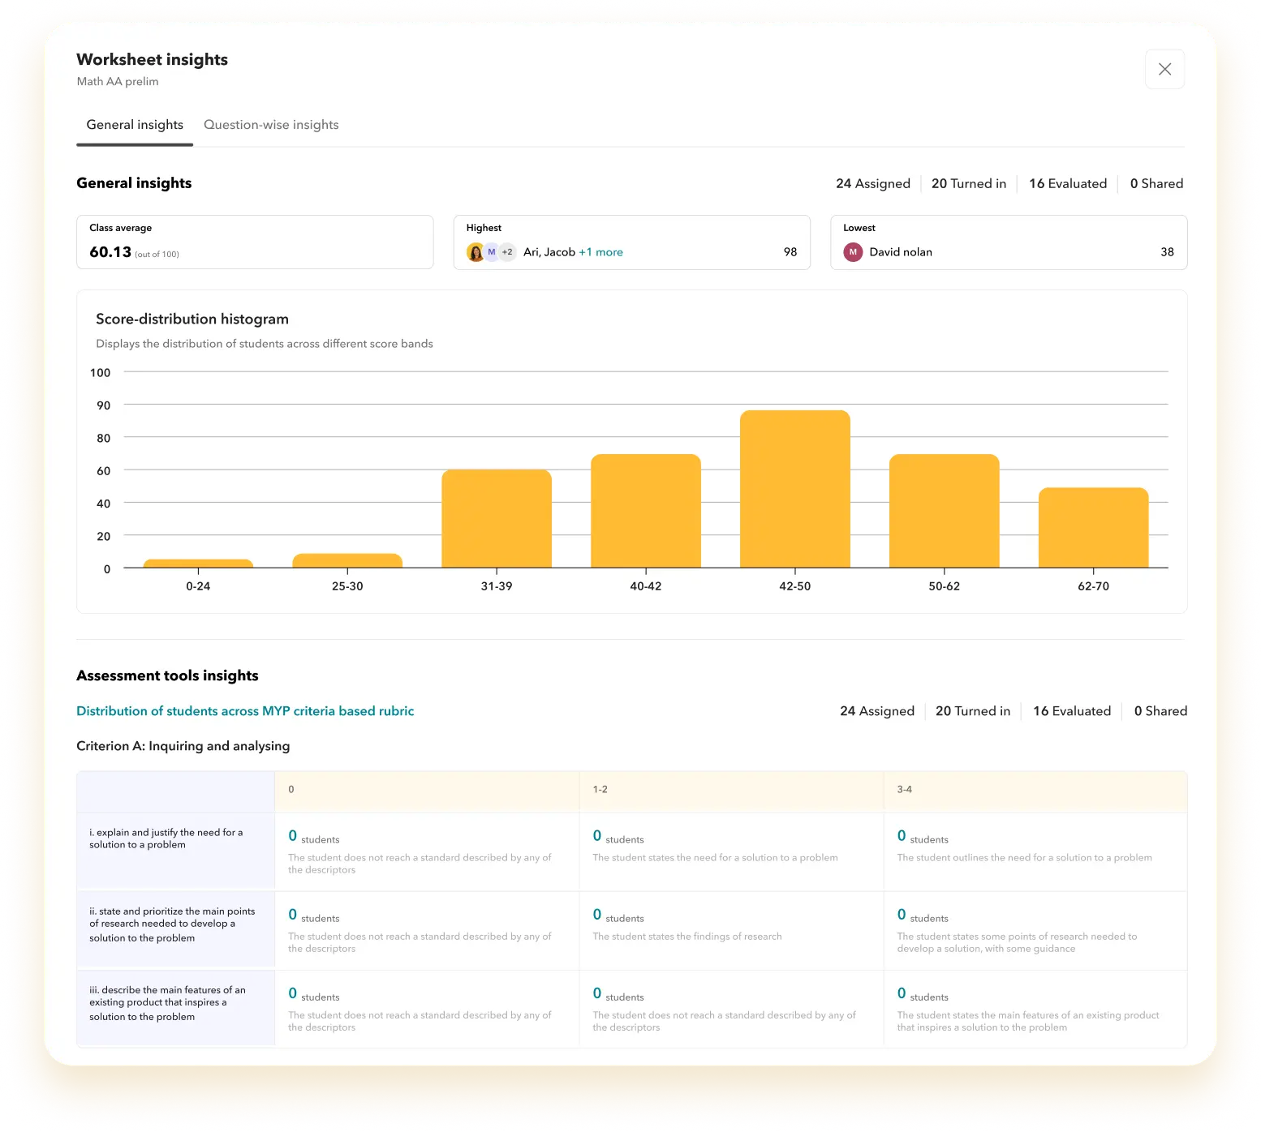Select the General insights tab
The height and width of the screenshot is (1132, 1261).
tap(135, 125)
